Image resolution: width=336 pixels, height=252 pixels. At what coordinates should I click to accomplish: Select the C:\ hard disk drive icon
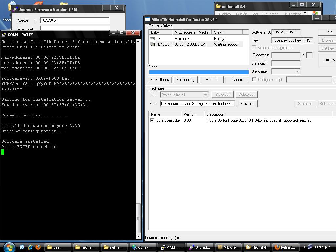tap(152, 39)
